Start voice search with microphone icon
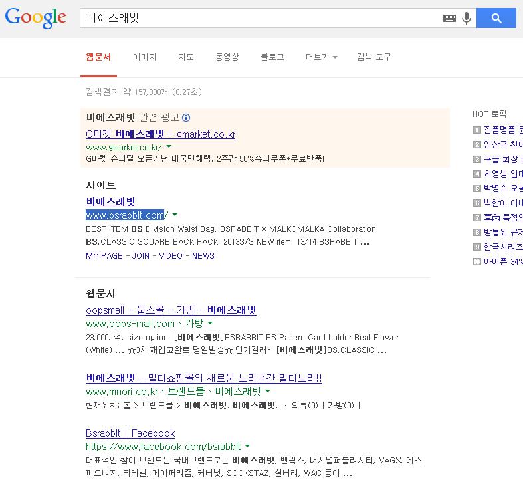Image resolution: width=523 pixels, height=484 pixels. [467, 18]
